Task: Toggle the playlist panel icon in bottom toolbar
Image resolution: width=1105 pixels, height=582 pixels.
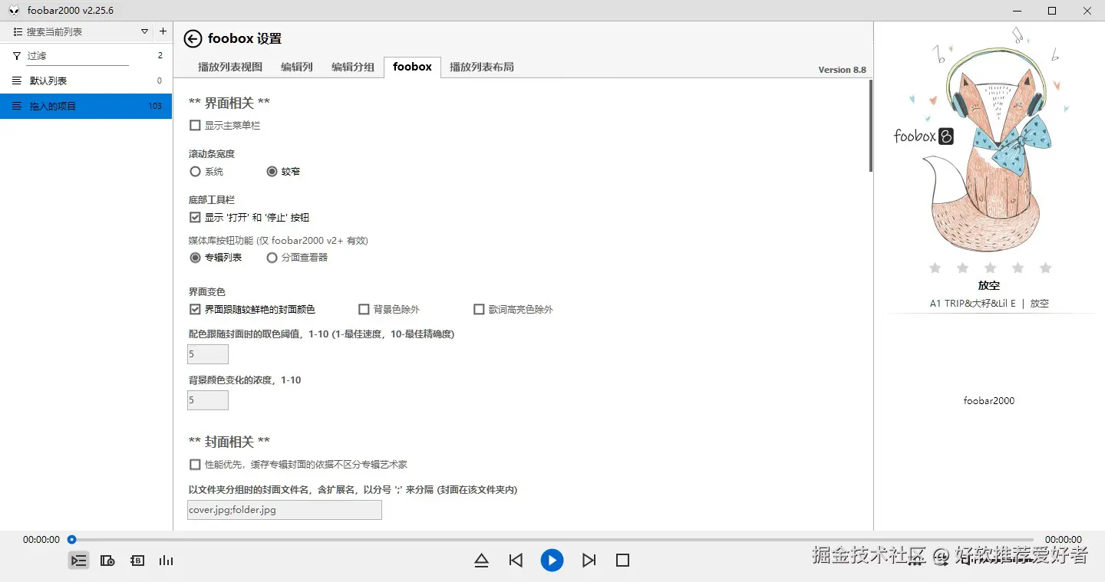Action: [79, 561]
